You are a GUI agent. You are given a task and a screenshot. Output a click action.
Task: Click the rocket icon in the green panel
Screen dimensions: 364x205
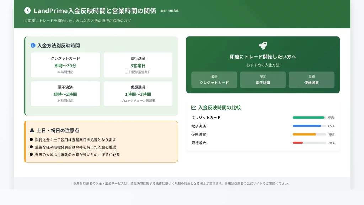click(263, 46)
